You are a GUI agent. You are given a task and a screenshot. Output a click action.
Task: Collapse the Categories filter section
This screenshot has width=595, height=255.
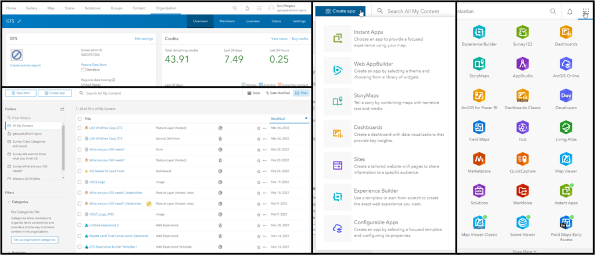pos(9,202)
